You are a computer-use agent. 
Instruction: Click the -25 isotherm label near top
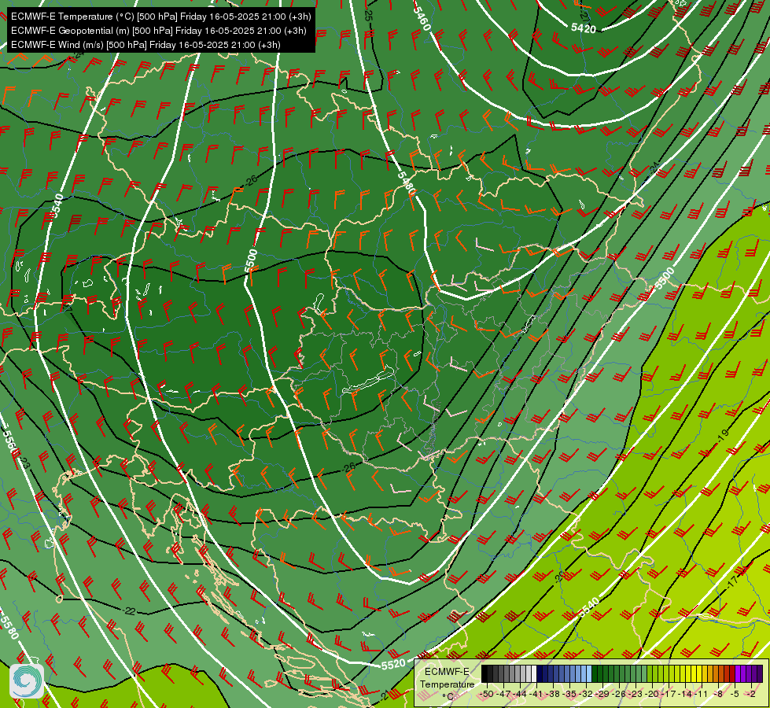point(368,13)
